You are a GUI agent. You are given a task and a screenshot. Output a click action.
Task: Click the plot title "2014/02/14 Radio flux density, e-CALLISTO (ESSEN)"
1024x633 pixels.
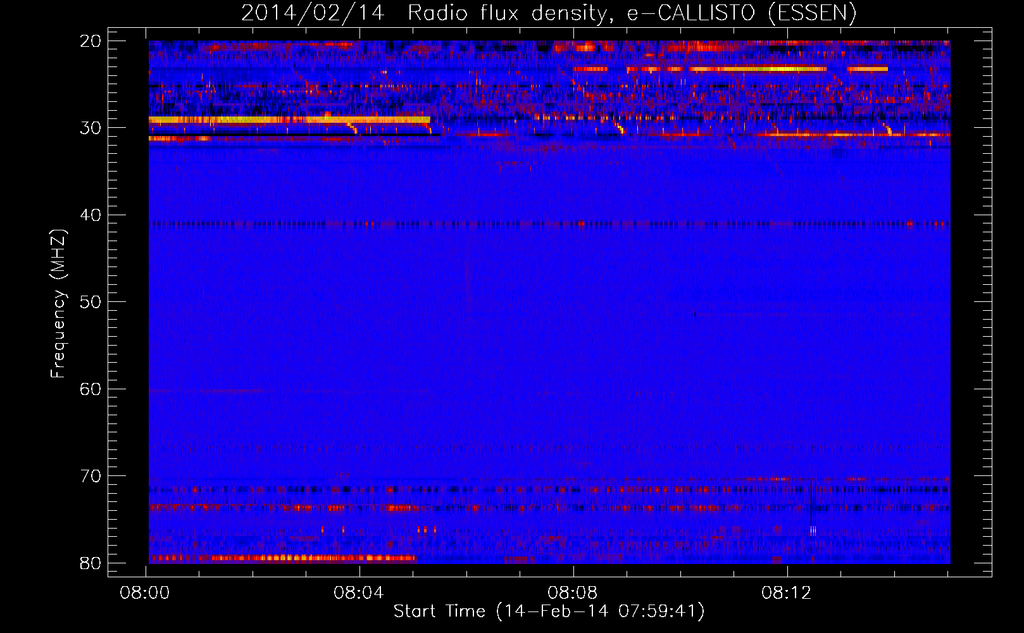(x=549, y=13)
